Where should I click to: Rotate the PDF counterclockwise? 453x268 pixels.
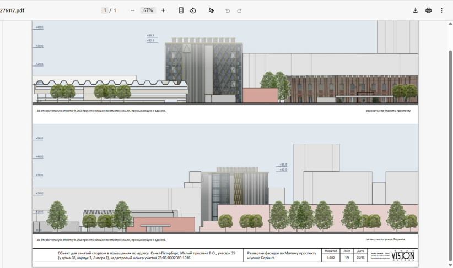tap(193, 10)
